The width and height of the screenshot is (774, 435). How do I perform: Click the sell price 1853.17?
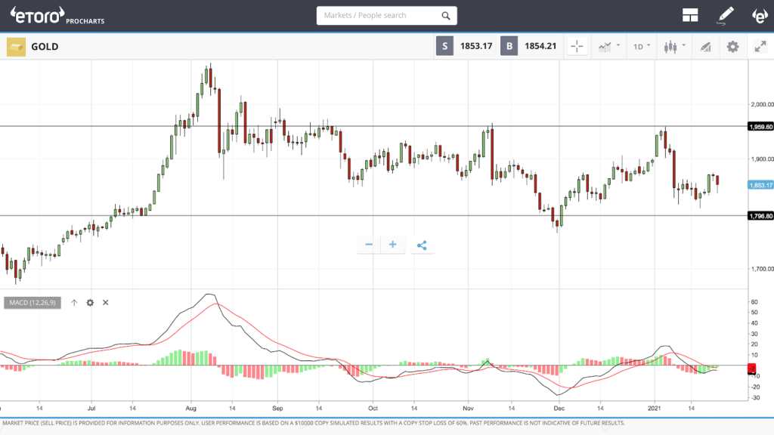(x=476, y=46)
